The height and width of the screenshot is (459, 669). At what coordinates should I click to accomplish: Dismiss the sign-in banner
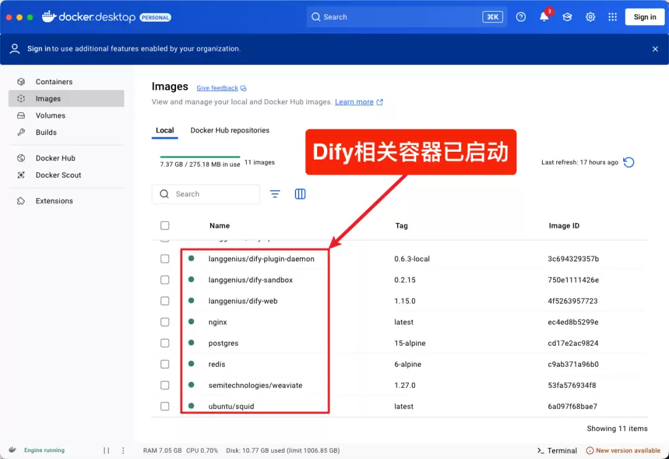coord(655,49)
